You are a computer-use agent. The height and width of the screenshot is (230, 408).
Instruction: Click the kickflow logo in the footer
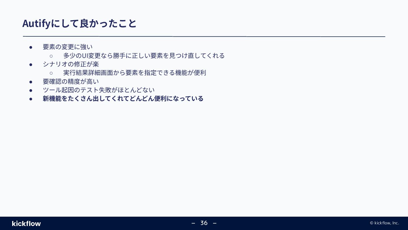click(x=26, y=223)
